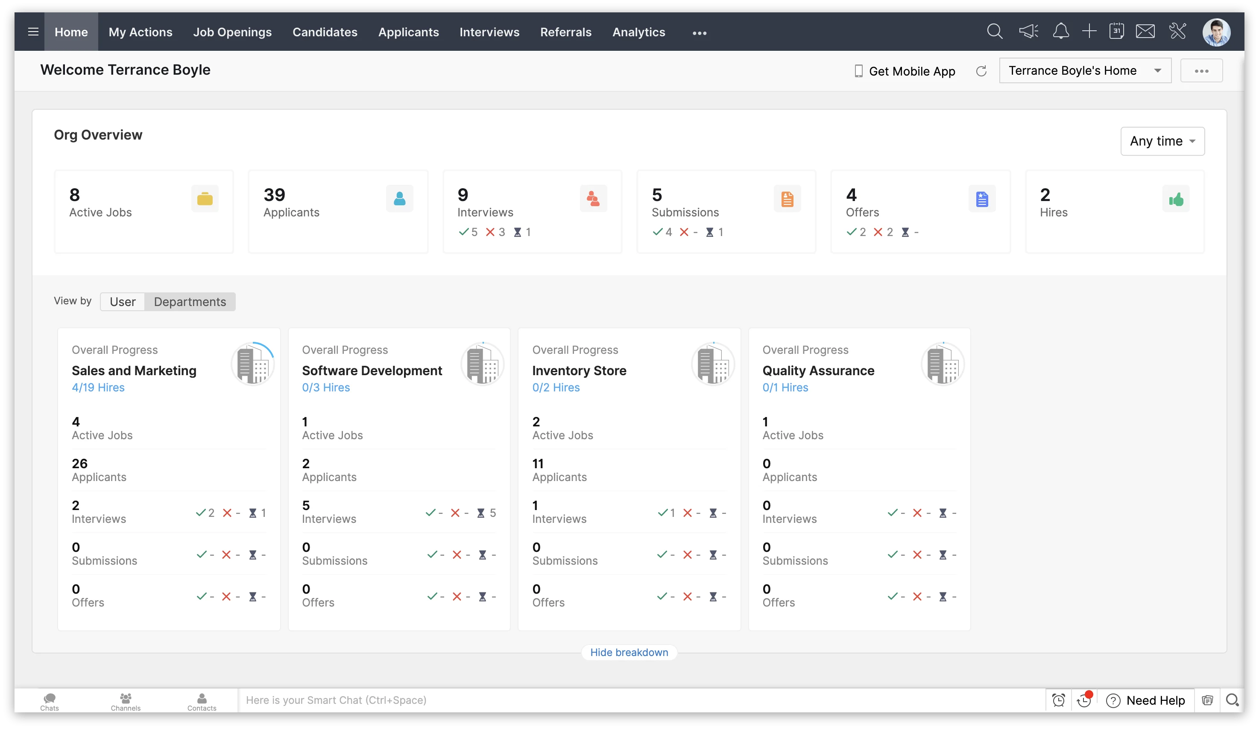This screenshot has width=1259, height=729.
Task: Open the 4/19 Hires link
Action: tap(98, 388)
